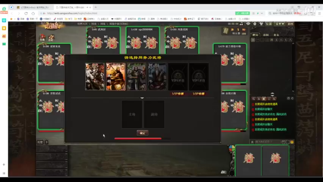Screen dimensions: 323x182
Task: Select the first chat channel filter icon
Action: [254, 99]
